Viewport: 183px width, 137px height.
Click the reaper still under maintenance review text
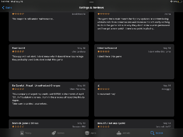[33, 19]
